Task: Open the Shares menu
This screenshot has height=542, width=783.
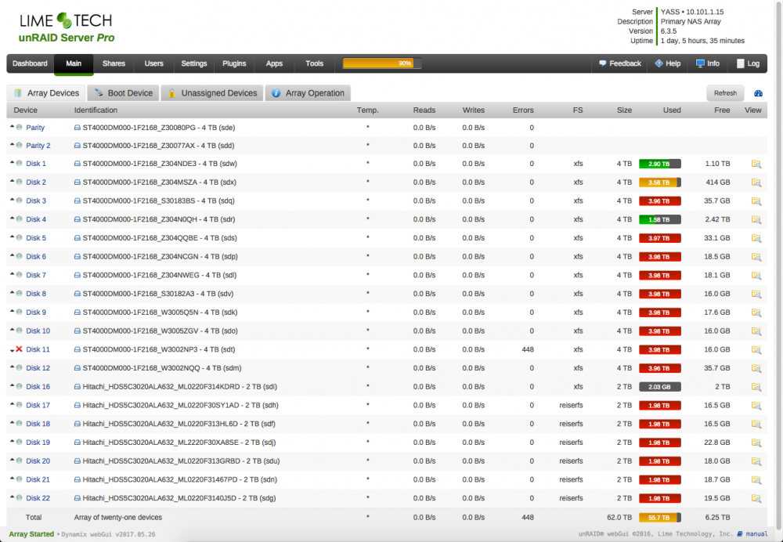Action: pos(114,63)
